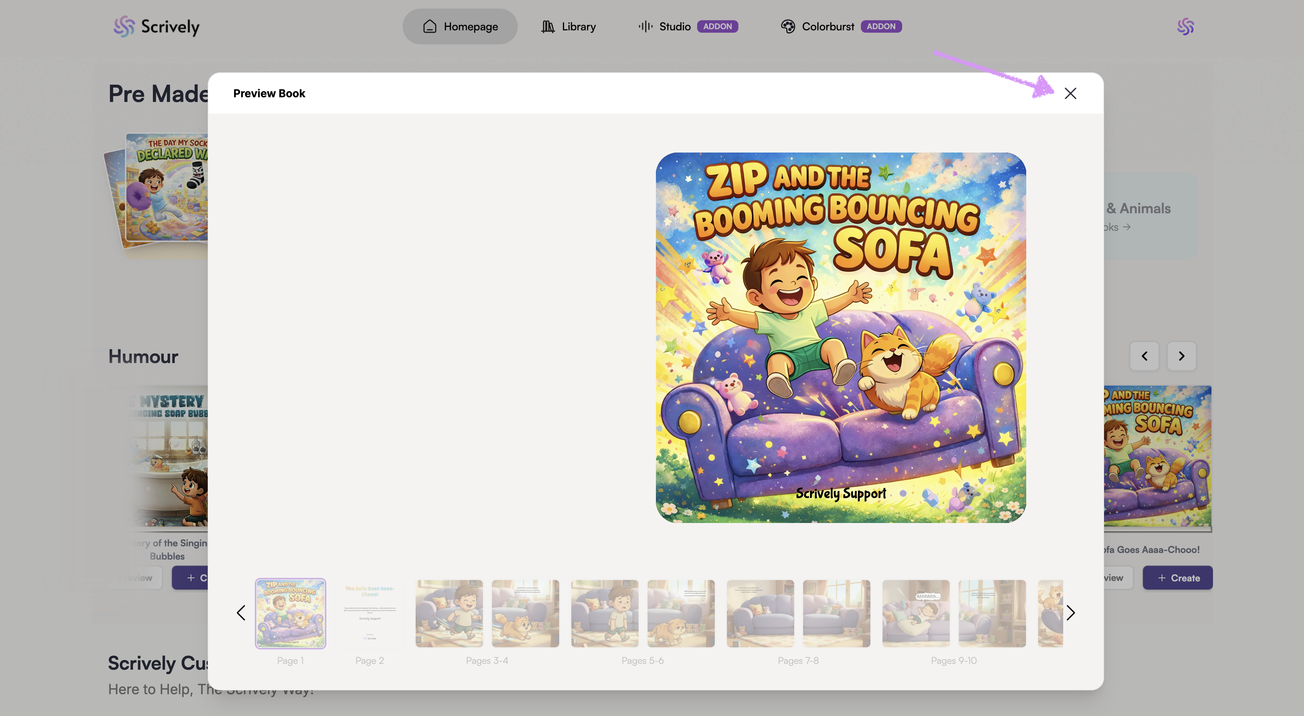Click the Create button for Sofa book
Image resolution: width=1304 pixels, height=716 pixels.
(x=1178, y=578)
